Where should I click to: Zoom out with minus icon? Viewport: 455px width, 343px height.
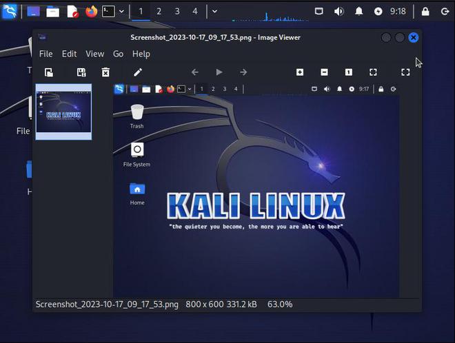coord(325,72)
